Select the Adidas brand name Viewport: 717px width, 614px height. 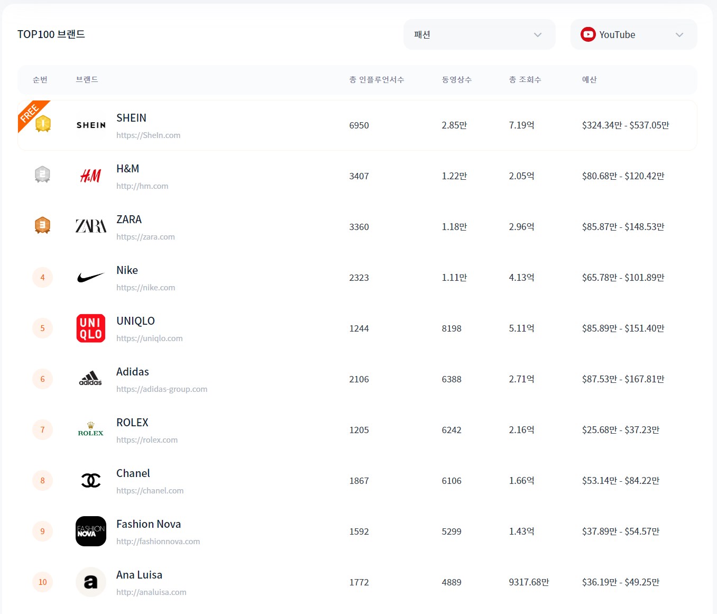pos(133,372)
